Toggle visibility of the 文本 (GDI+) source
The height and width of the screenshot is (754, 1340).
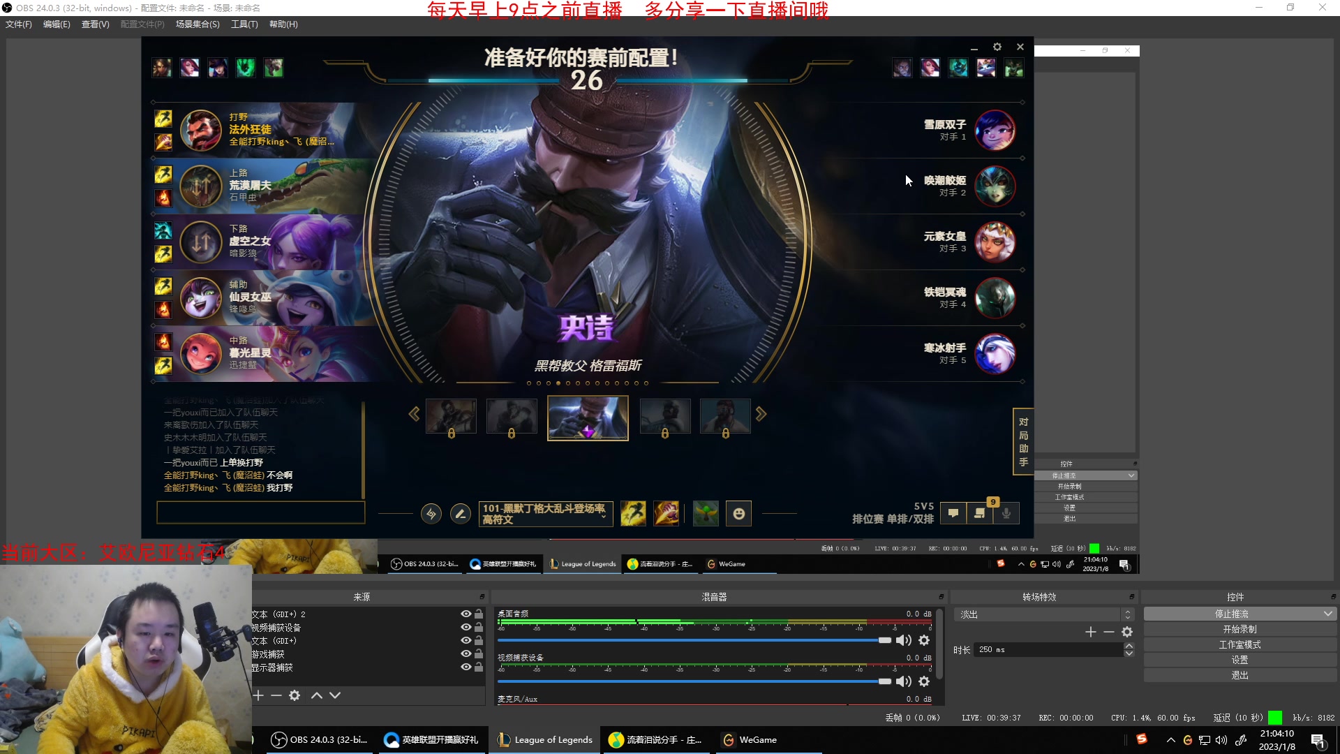click(x=466, y=640)
